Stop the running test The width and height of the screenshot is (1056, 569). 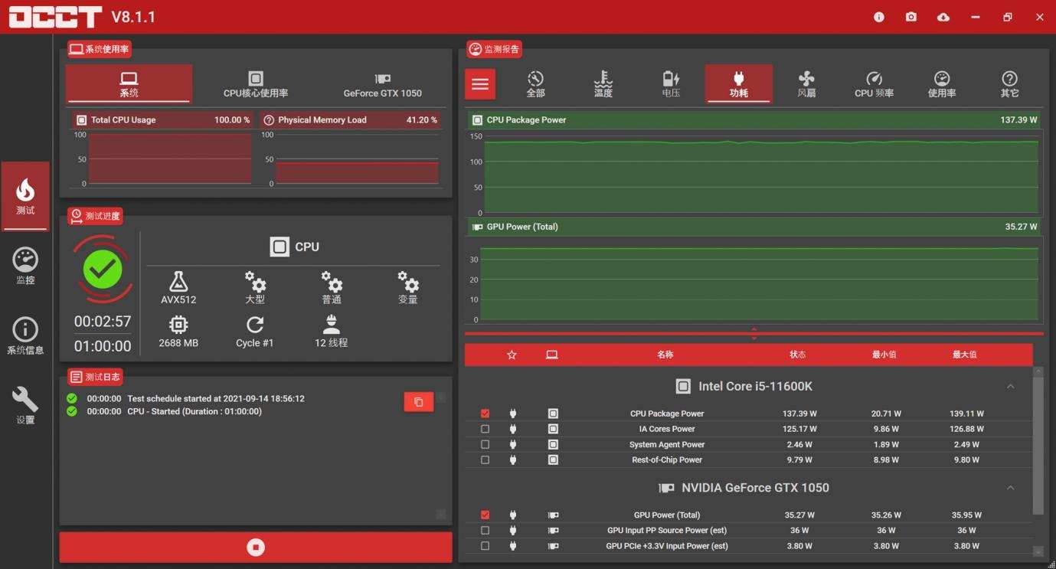[x=256, y=548]
